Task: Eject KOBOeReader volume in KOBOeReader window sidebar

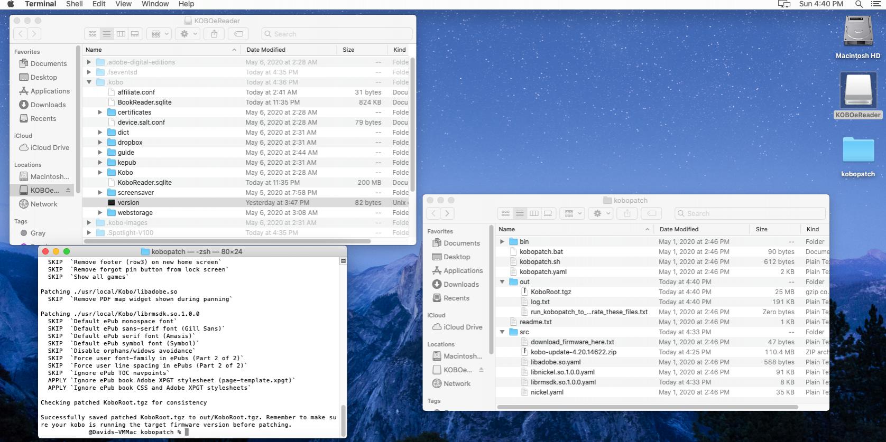Action: click(x=68, y=190)
